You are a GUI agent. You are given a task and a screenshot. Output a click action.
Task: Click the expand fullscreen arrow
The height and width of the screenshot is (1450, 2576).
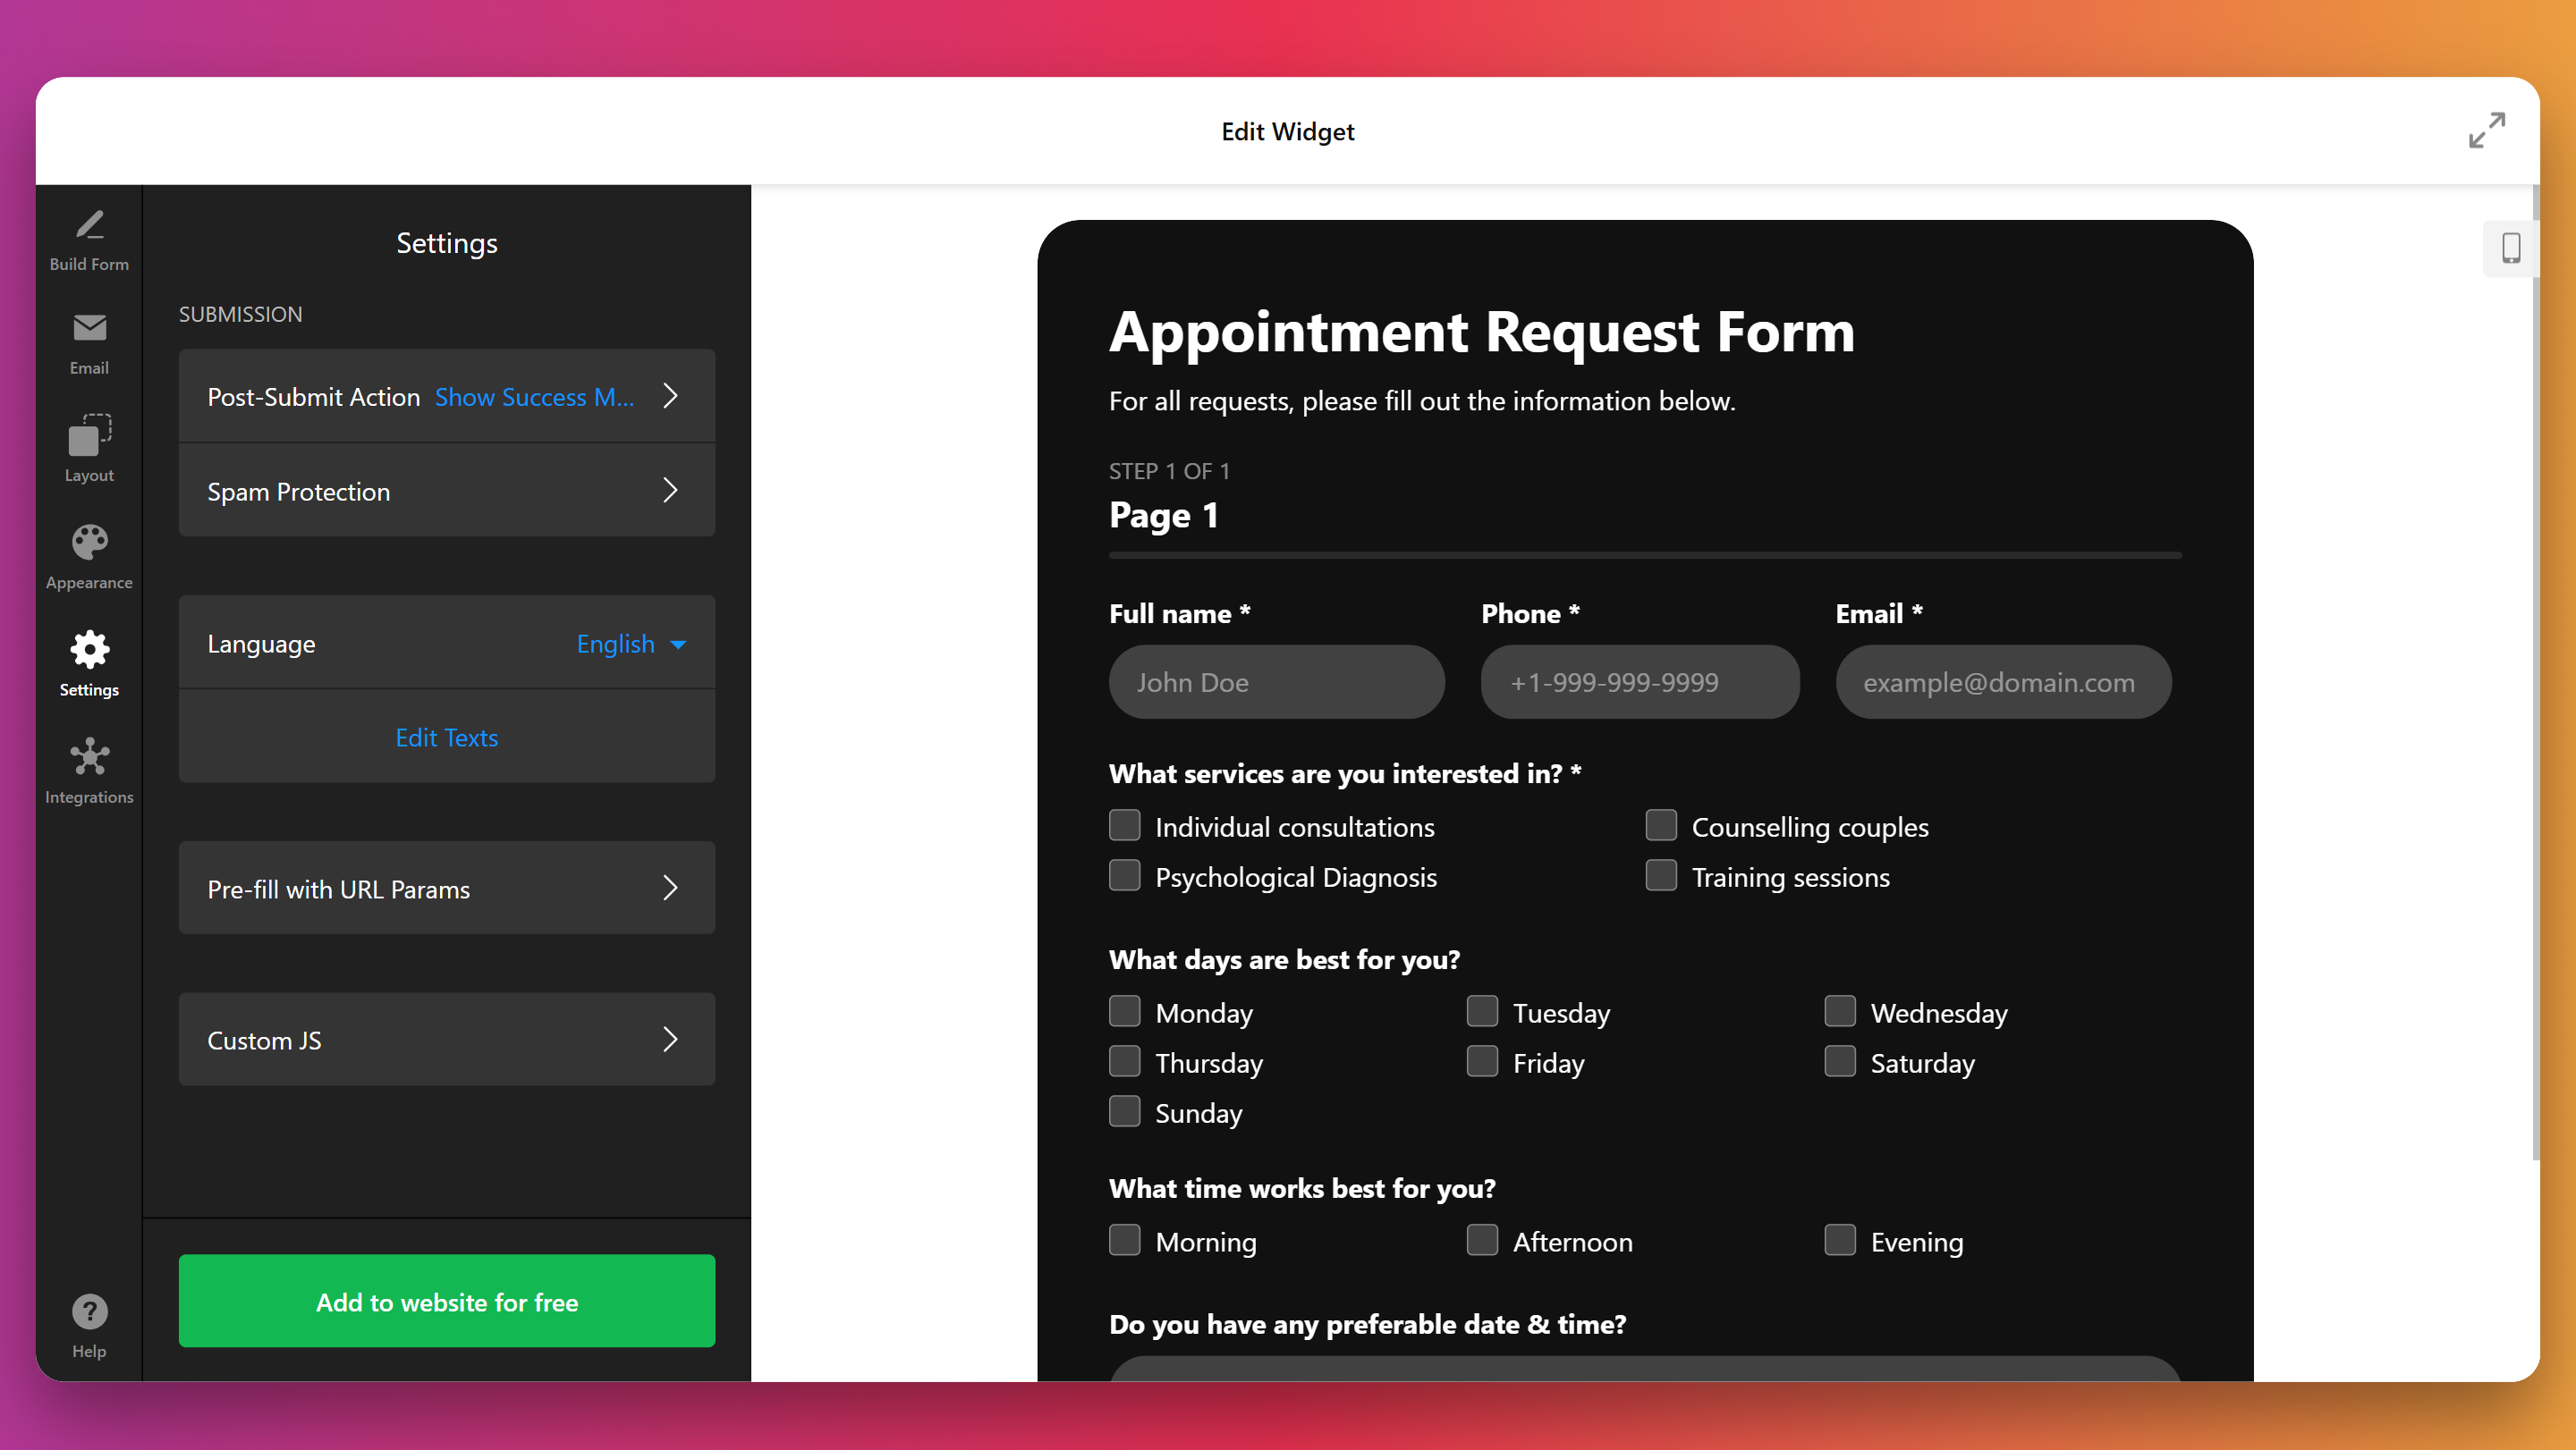tap(2486, 130)
